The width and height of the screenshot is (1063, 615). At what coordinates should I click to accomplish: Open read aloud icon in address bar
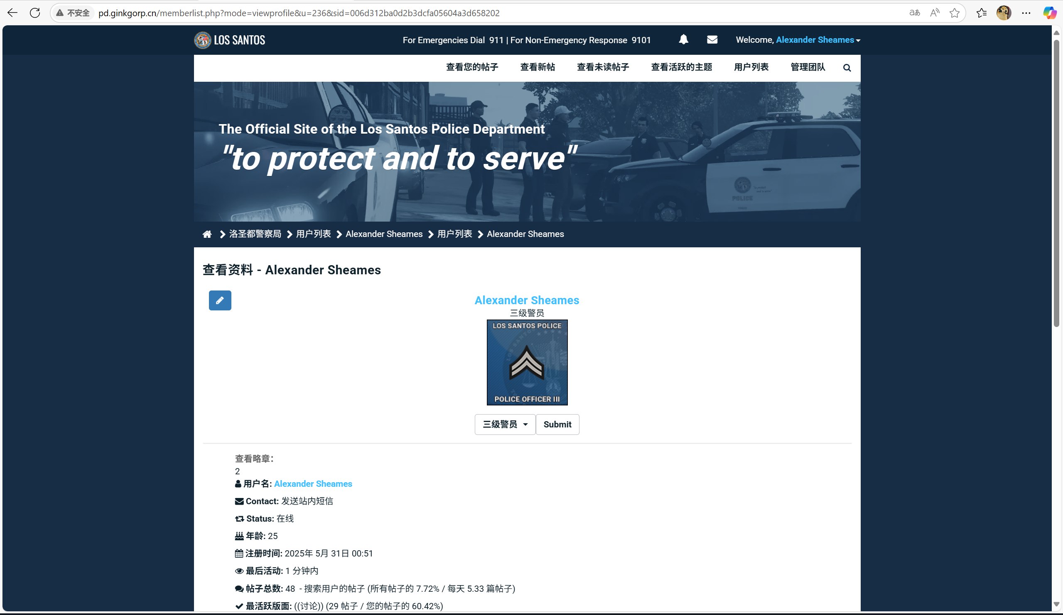935,13
